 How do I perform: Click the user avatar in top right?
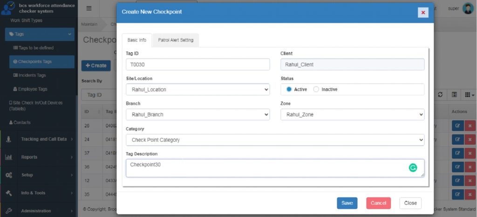pyautogui.click(x=468, y=8)
